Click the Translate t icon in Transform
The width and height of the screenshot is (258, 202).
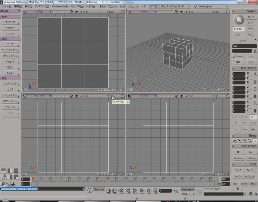tap(255, 102)
